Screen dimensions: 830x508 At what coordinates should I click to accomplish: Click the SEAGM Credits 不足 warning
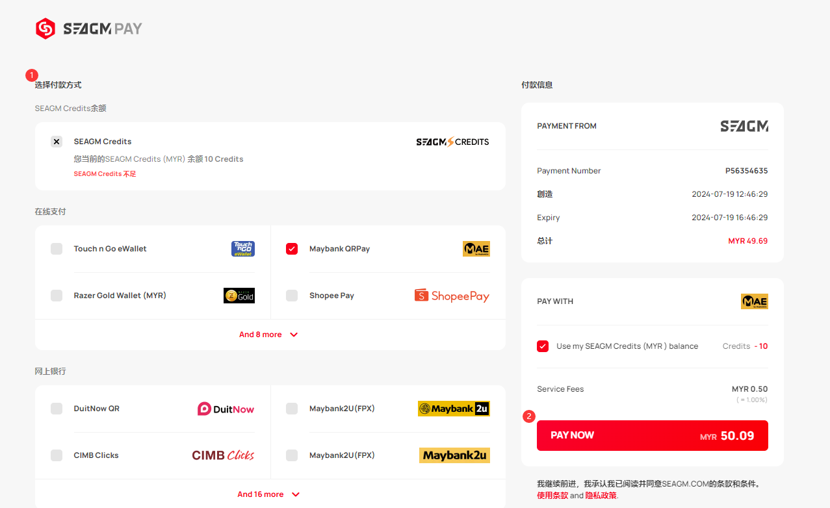coord(105,174)
